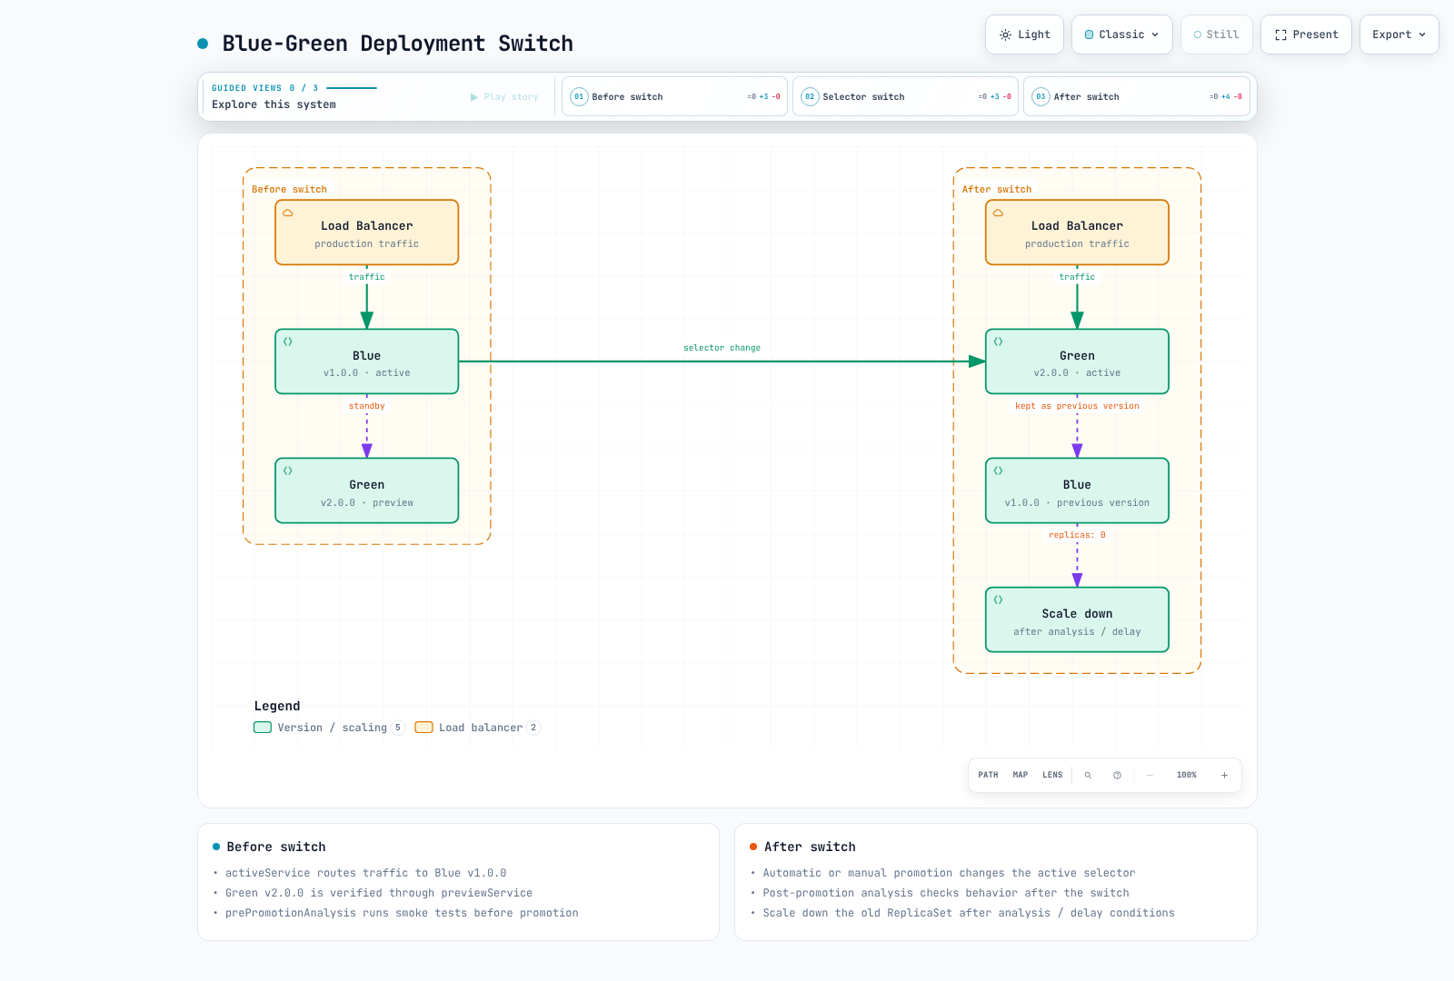Screen dimensions: 1454x981
Task: Click the After switch notes heading
Action: pos(810,847)
